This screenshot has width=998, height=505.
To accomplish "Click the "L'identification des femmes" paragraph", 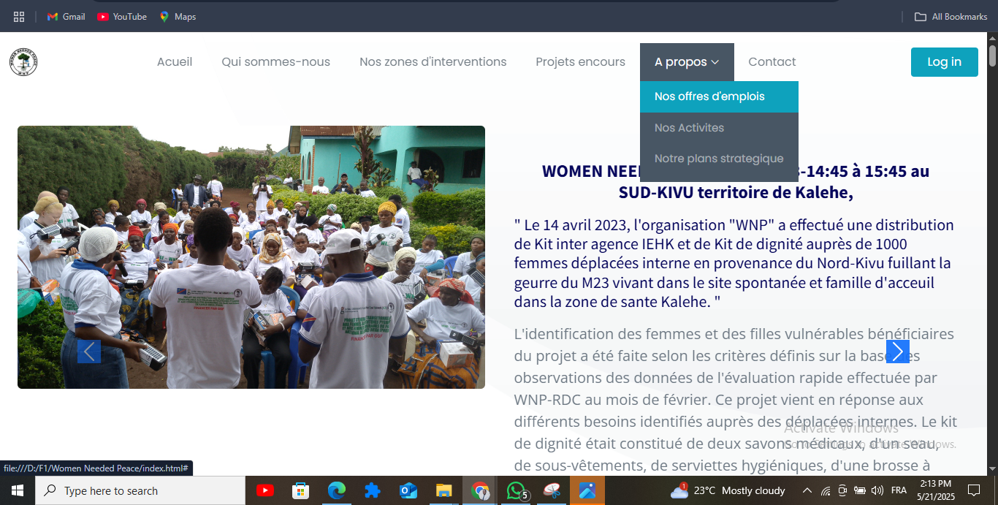I will click(736, 400).
